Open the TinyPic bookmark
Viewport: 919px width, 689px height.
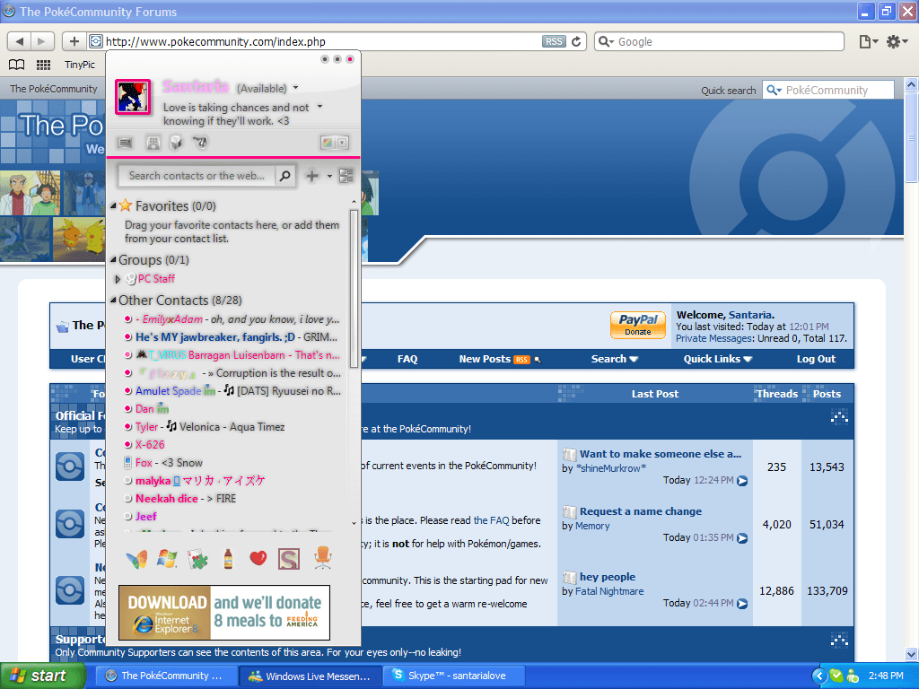(x=80, y=65)
